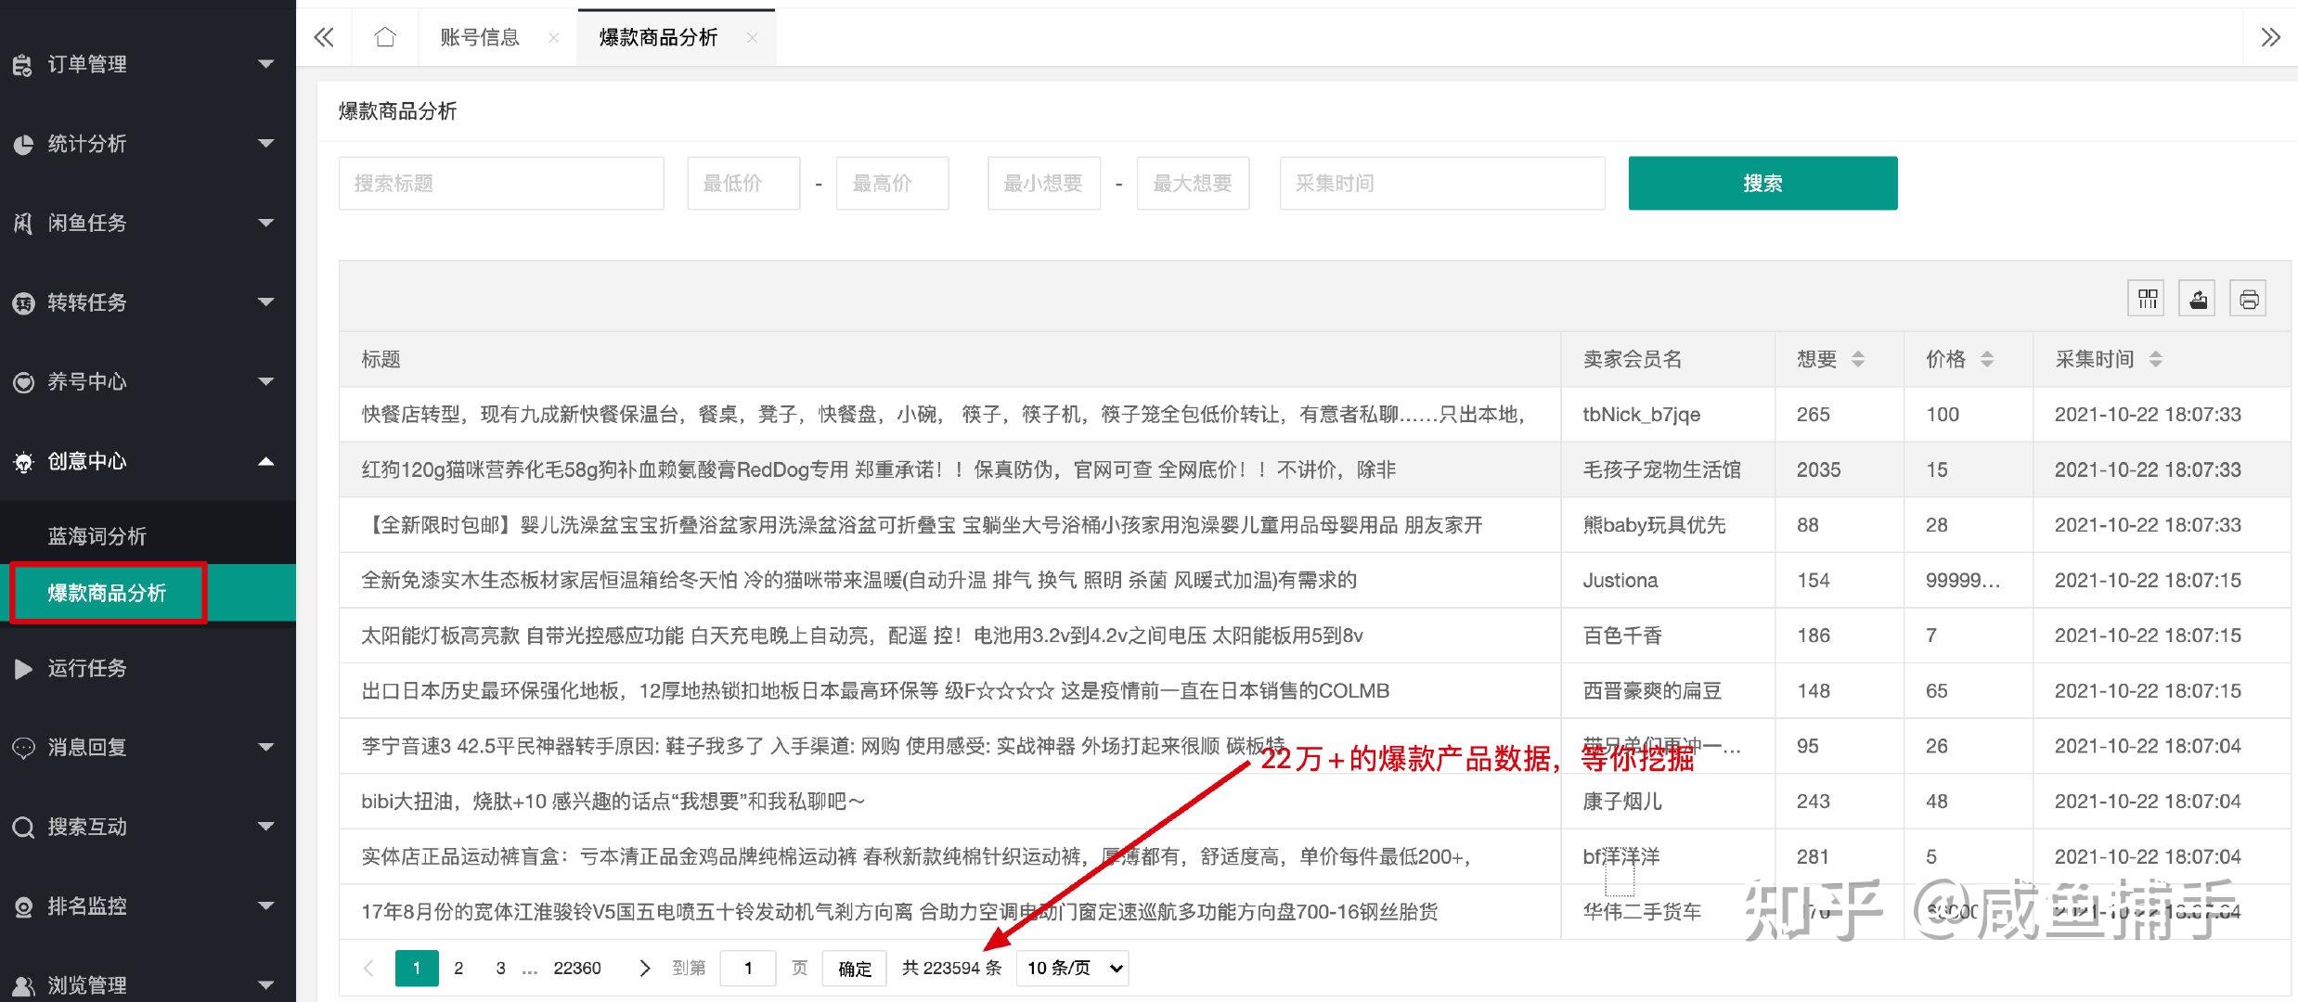The image size is (2298, 1002).
Task: Click the home icon in the tab bar
Action: click(x=384, y=36)
